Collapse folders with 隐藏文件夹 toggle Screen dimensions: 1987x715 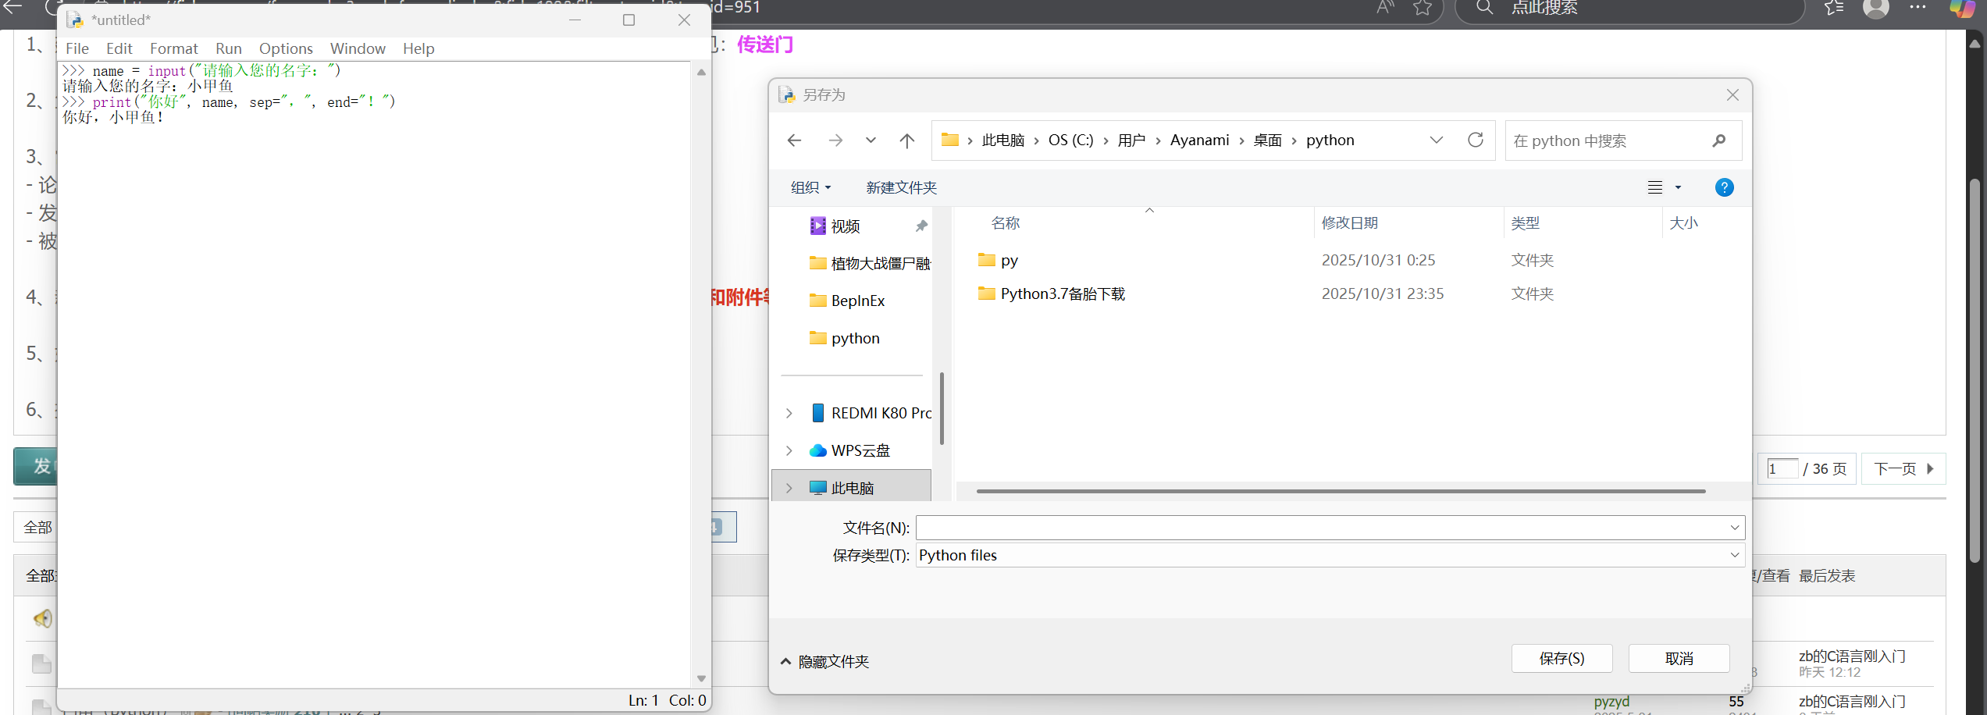pyautogui.click(x=824, y=662)
